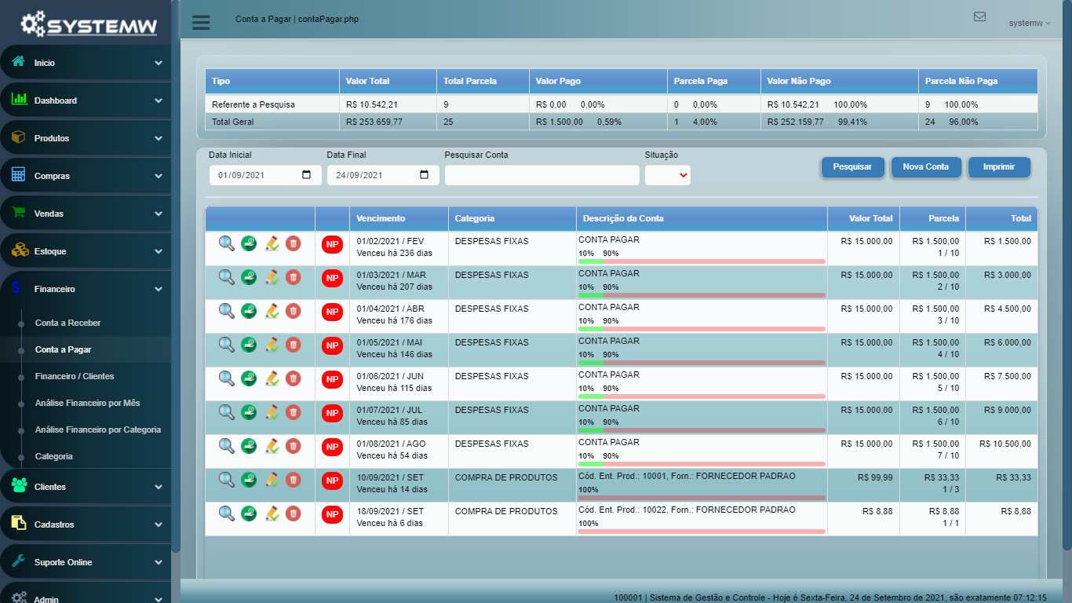Click the magnifier icon for 01/08/2021 AGO row
The image size is (1072, 603).
(x=226, y=446)
